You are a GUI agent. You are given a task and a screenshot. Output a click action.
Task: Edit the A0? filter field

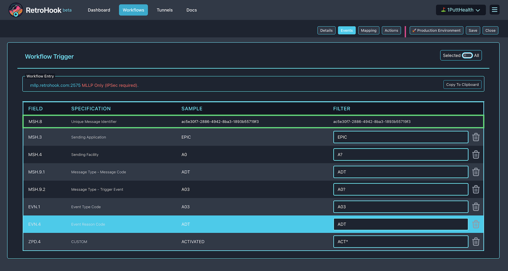[x=401, y=189]
